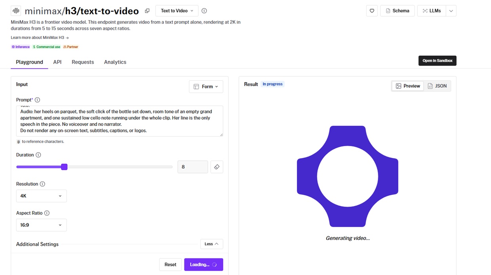Click the reference characters icon below prompt

pos(18,141)
